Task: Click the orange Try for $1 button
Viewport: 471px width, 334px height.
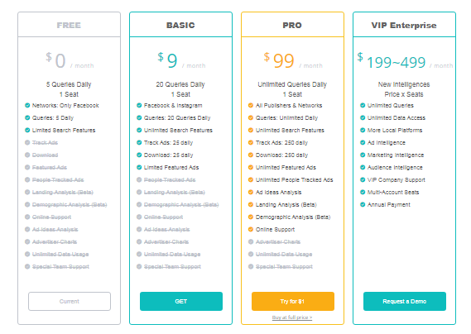Action: click(293, 301)
